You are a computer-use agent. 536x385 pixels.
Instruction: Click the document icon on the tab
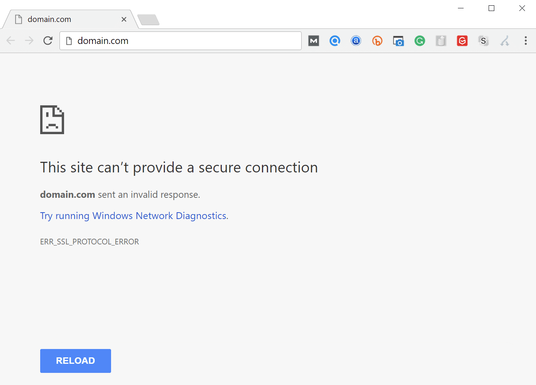tap(19, 19)
